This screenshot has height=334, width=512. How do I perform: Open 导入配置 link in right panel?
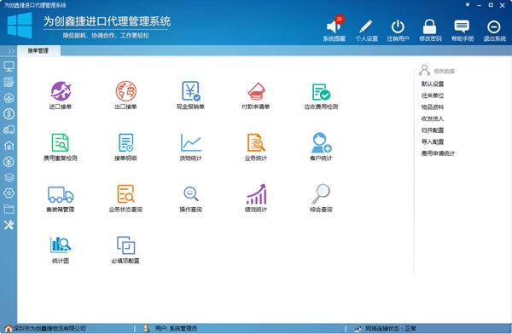pyautogui.click(x=433, y=141)
